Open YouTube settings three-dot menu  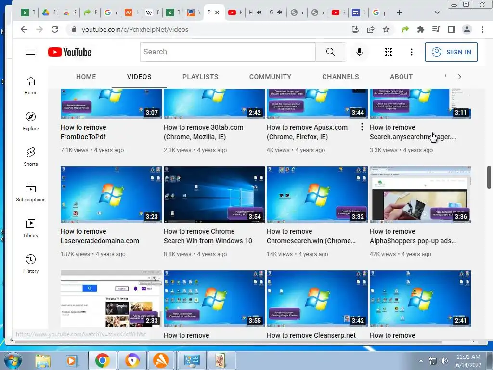coord(412,52)
